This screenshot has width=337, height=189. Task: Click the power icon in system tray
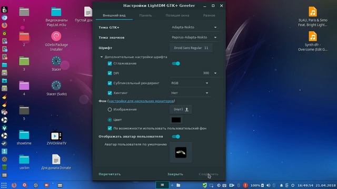(293, 185)
